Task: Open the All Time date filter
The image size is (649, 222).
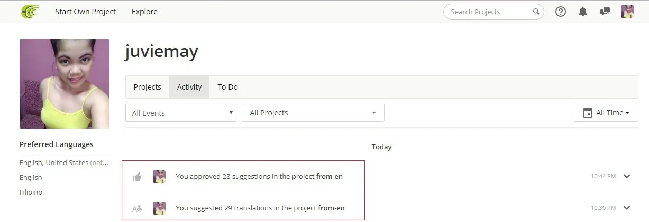Action: tap(606, 113)
